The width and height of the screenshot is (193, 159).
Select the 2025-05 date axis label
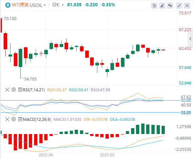pyautogui.click(x=107, y=155)
